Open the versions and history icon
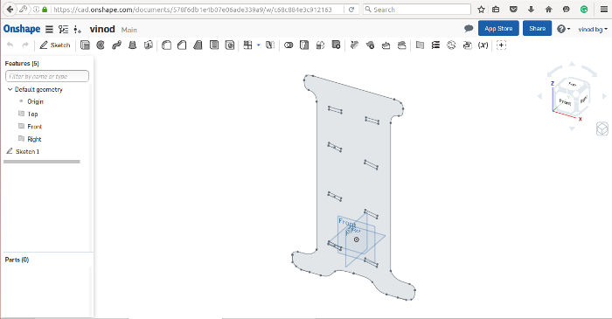This screenshot has height=319, width=612. point(63,29)
